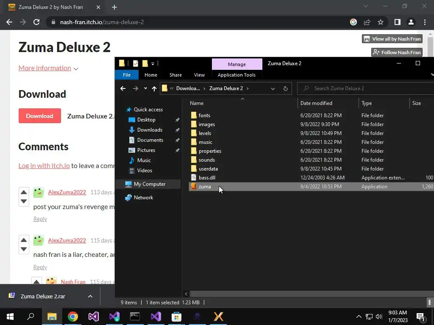The image size is (434, 325).
Task: Click the horizontal scrollbar left arrow
Action: tap(186, 294)
